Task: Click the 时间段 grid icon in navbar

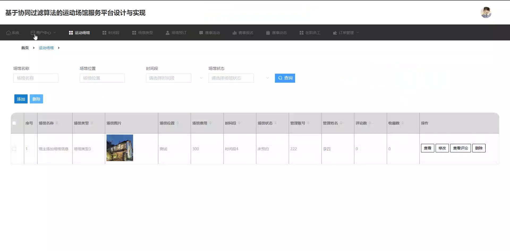Action: pyautogui.click(x=104, y=33)
